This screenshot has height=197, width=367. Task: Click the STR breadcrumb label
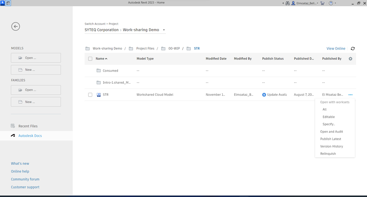pyautogui.click(x=197, y=48)
